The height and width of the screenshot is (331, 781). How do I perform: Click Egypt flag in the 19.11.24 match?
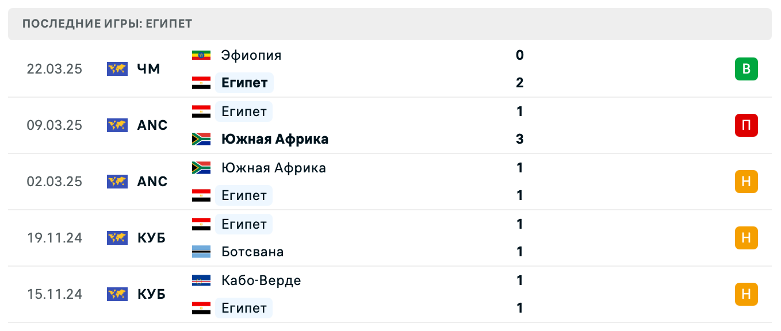click(x=201, y=224)
